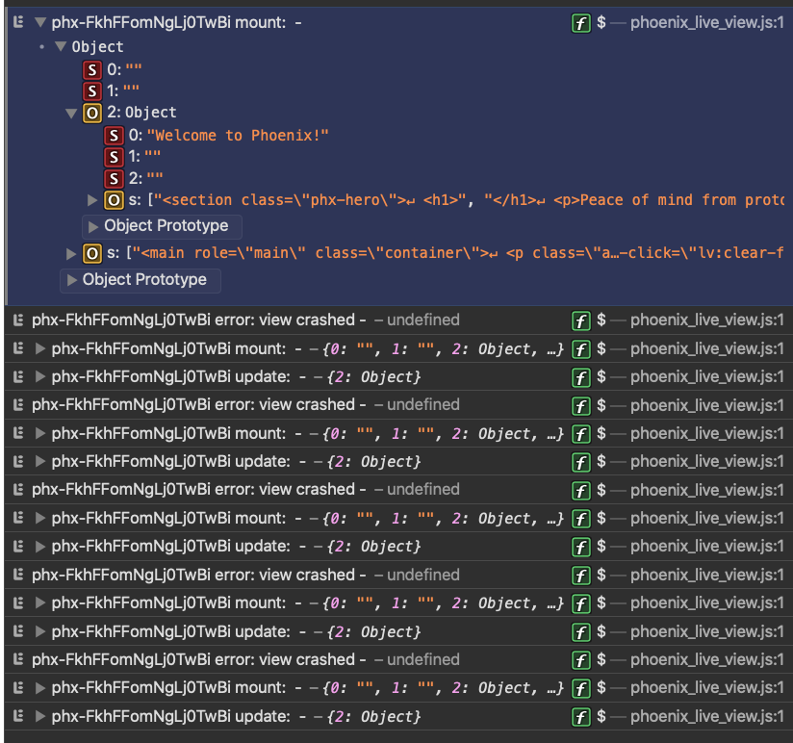This screenshot has width=793, height=743.
Task: Open phoenix_live_view.js:1 link on first update row
Action: point(707,377)
